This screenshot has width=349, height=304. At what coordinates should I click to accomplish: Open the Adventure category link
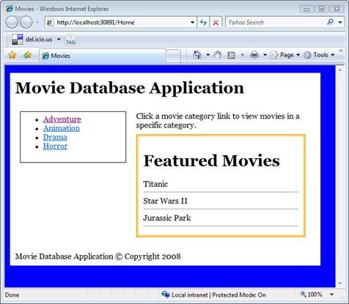click(x=62, y=119)
